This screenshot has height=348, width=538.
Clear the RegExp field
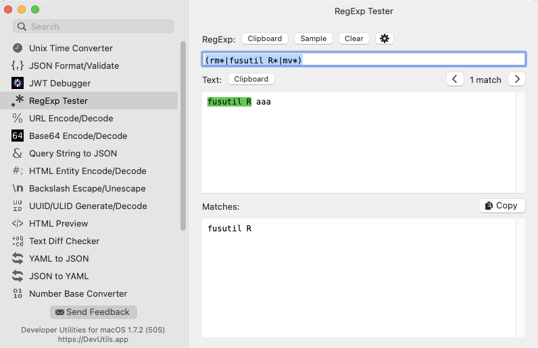353,38
